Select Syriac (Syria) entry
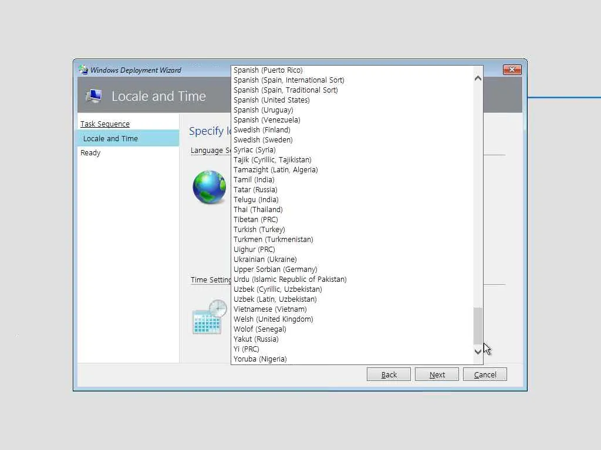This screenshot has height=450, width=601. click(x=353, y=149)
